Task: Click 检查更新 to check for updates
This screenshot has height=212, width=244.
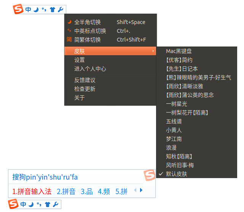Action: click(x=85, y=89)
